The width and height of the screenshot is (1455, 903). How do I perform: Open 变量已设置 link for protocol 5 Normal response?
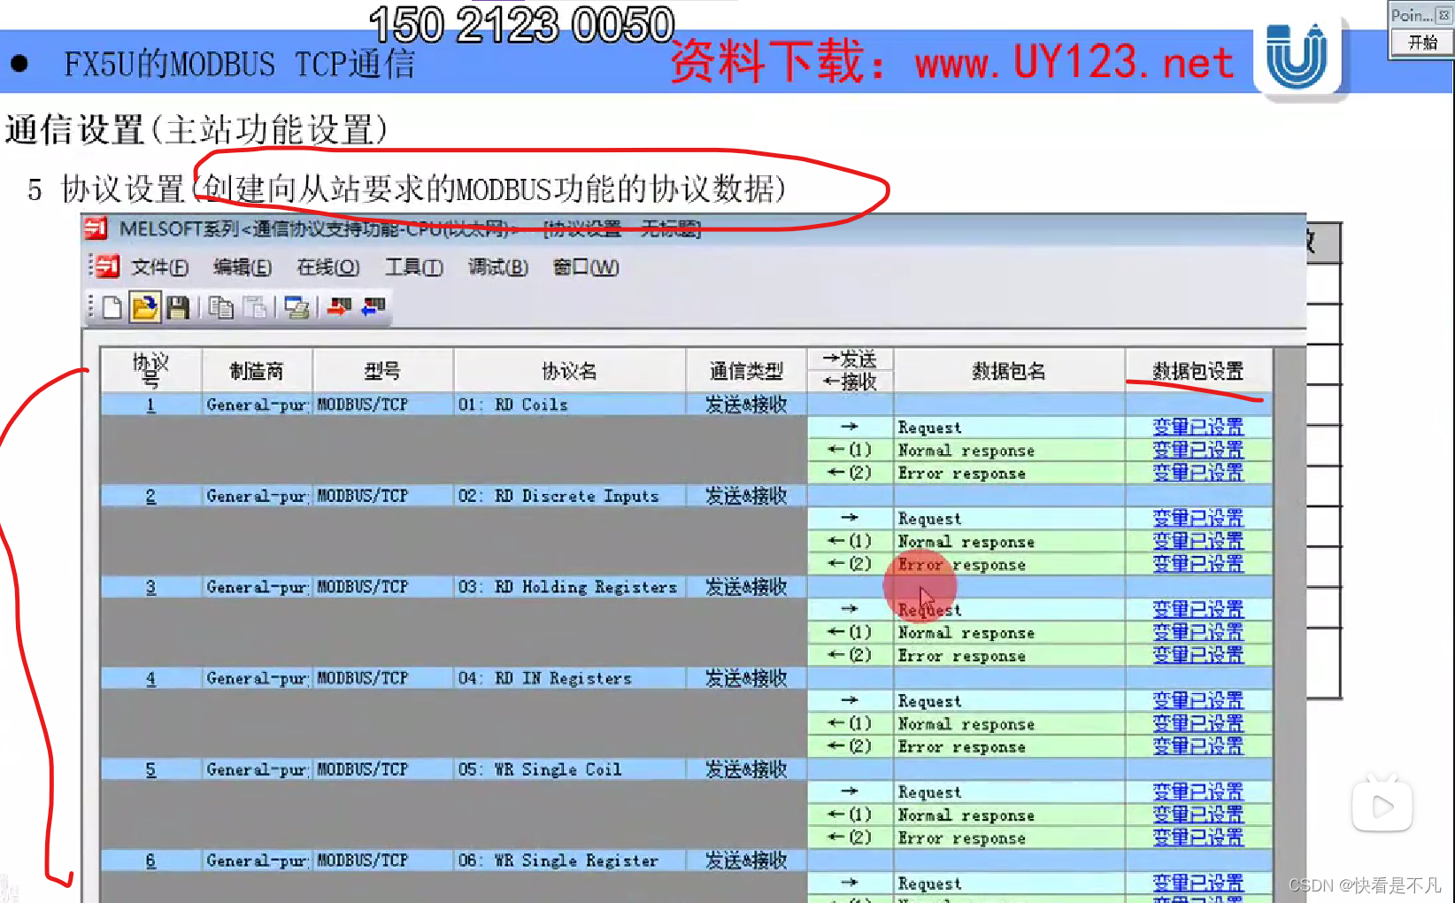pyautogui.click(x=1198, y=814)
